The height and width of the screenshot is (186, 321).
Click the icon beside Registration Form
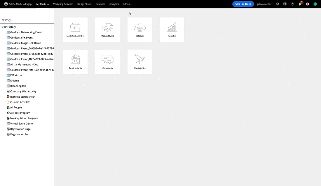pos(8,134)
